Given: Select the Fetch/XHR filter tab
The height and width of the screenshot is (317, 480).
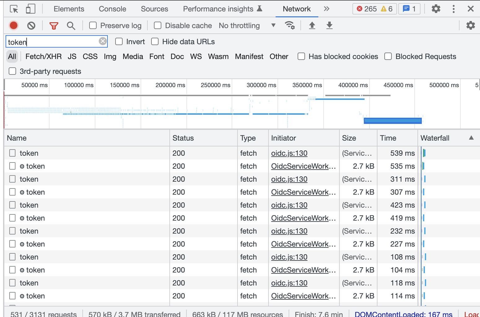Looking at the screenshot, I should [43, 56].
